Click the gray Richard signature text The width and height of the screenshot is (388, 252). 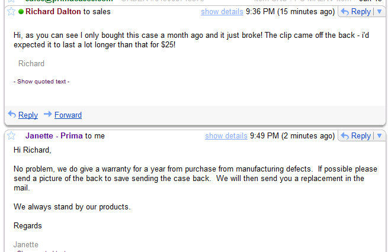[x=31, y=64]
